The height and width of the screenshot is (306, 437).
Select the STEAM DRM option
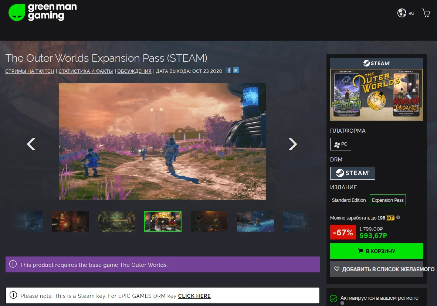(353, 173)
